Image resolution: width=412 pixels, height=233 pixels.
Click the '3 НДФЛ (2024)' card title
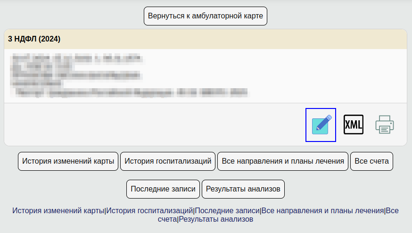[34, 39]
